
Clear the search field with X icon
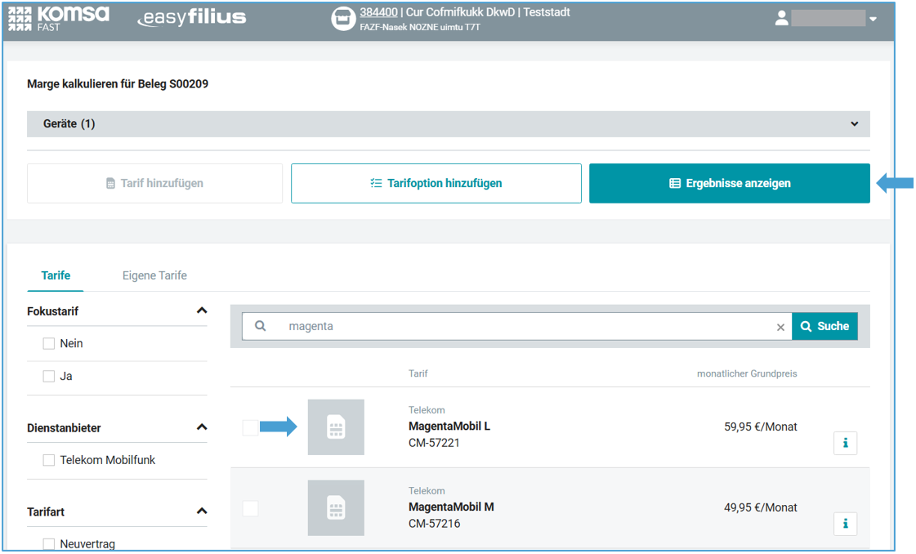tap(780, 327)
